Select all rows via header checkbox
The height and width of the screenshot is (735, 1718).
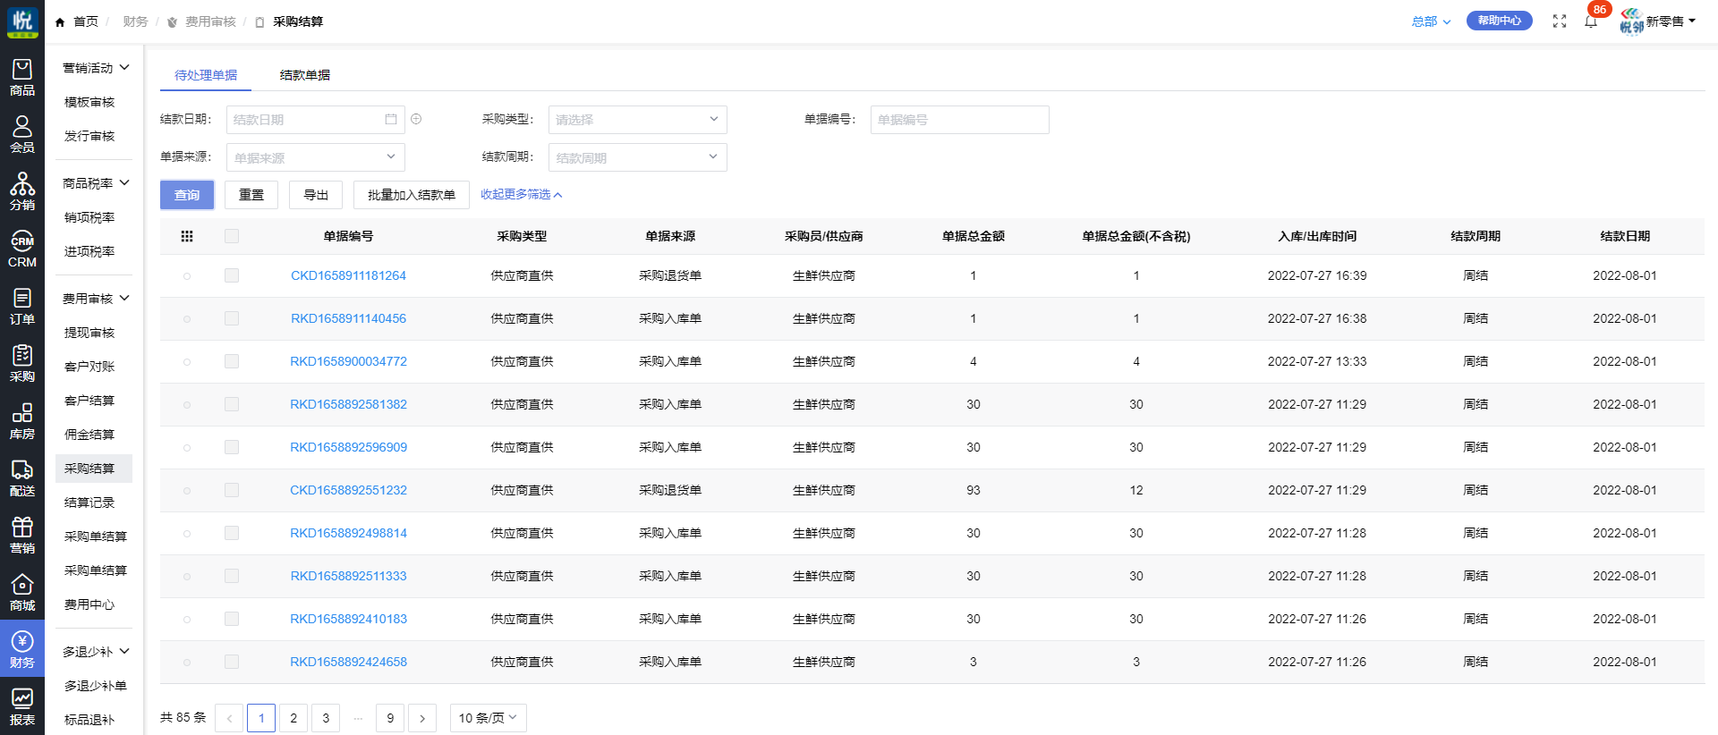232,236
